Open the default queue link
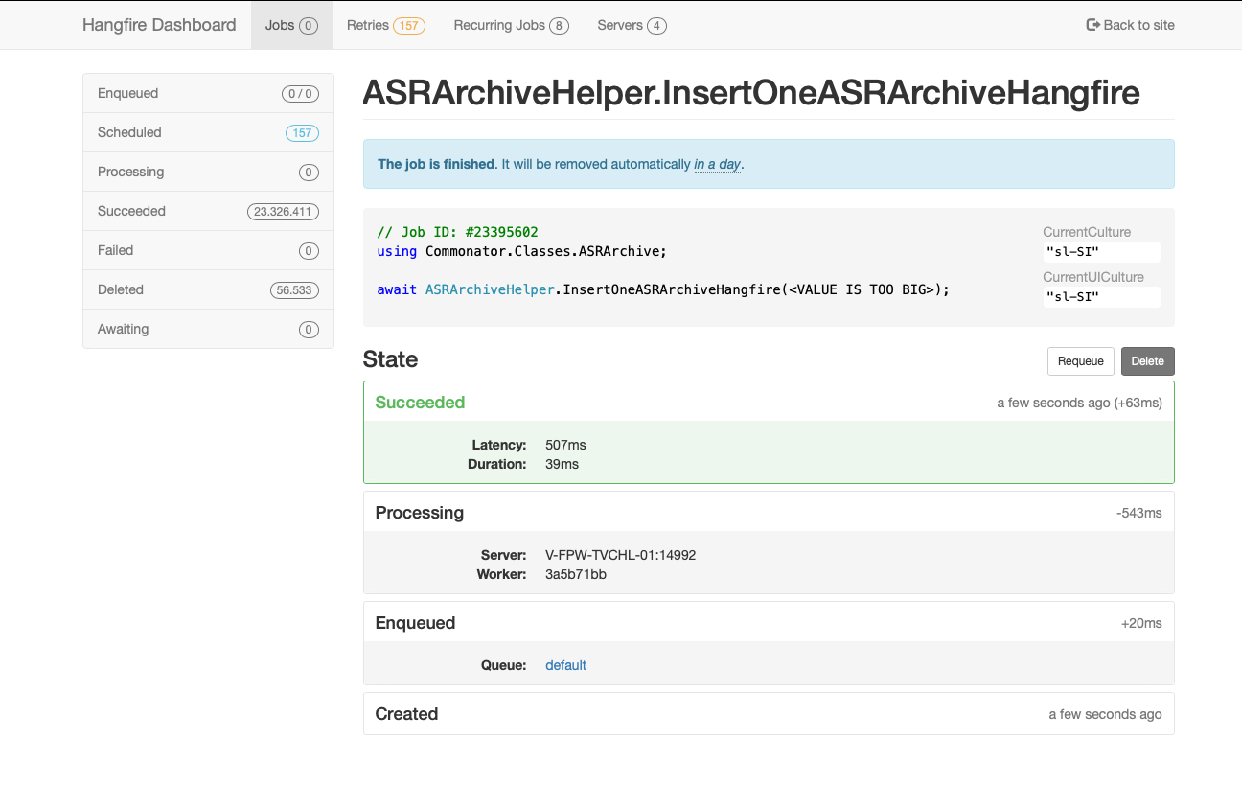 point(565,664)
